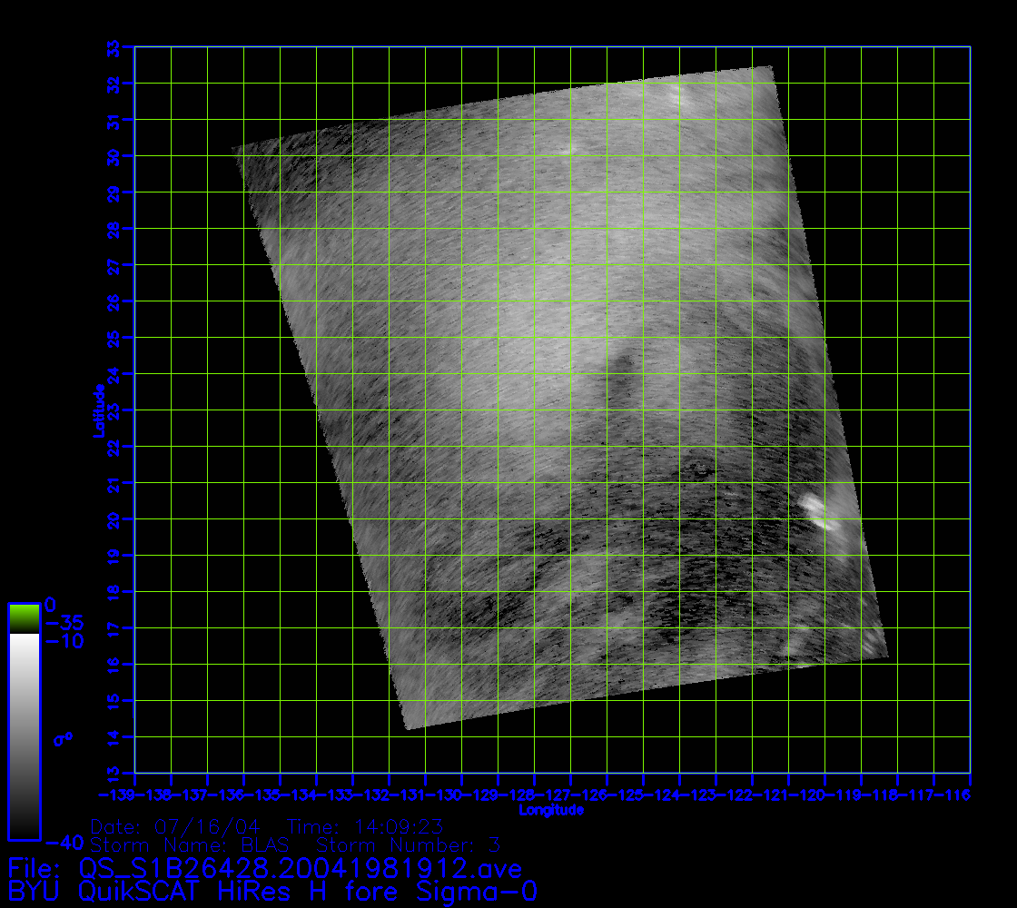Click the Date: 07/16/04 text
The image size is (1017, 908).
click(x=176, y=827)
